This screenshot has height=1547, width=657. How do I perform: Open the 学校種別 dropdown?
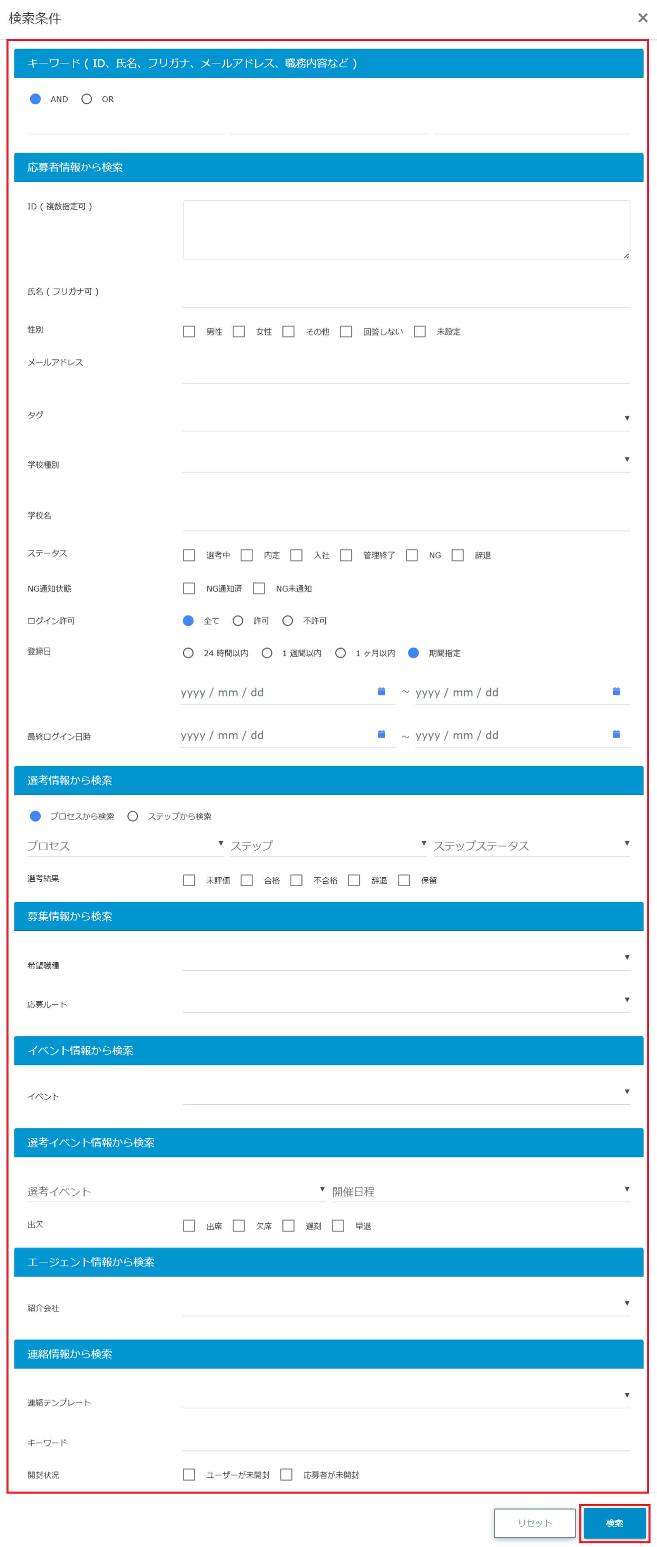(x=406, y=460)
